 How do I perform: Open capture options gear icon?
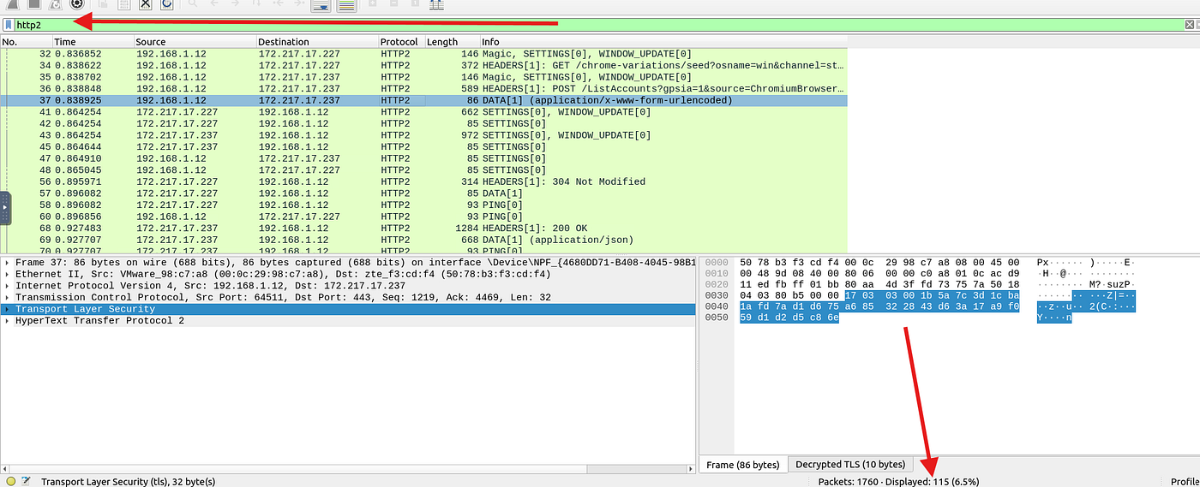coord(76,4)
